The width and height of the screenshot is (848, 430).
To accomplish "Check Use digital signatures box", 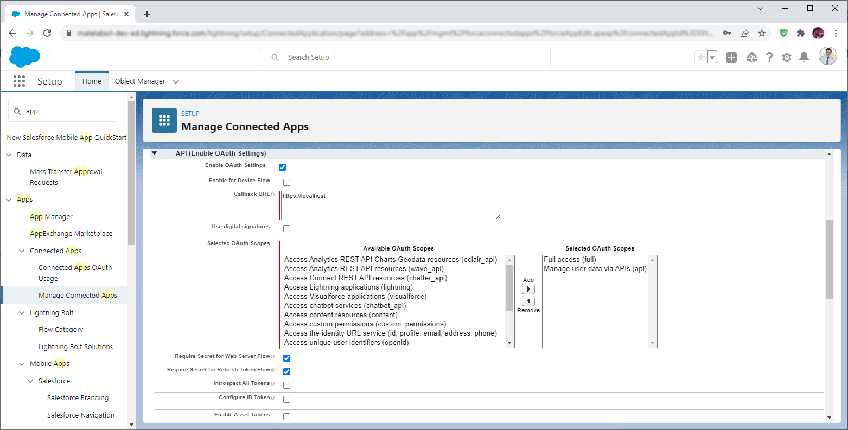I will (x=286, y=228).
